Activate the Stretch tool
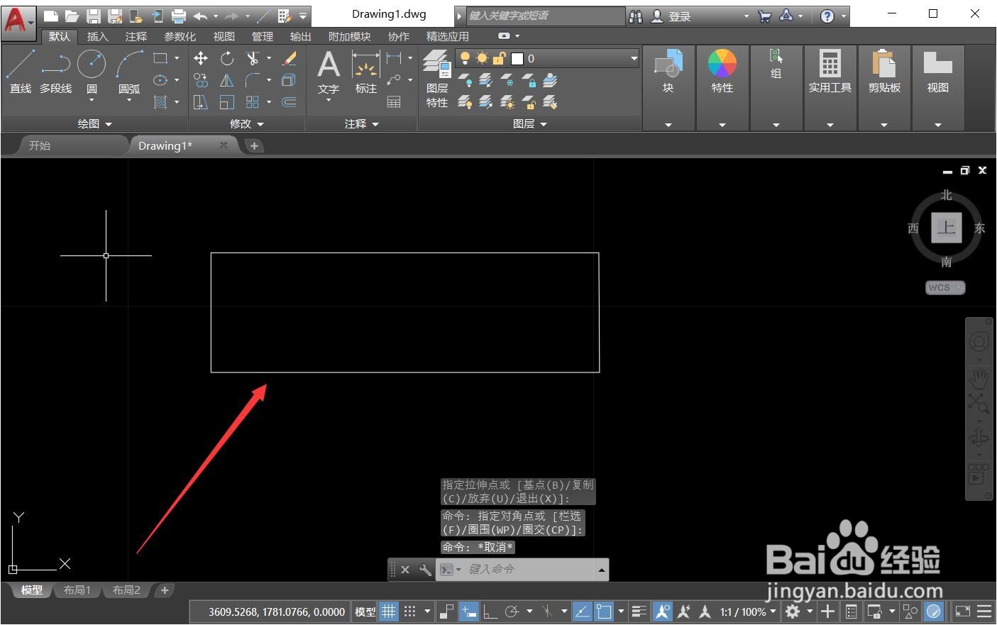The height and width of the screenshot is (625, 997). tap(201, 102)
